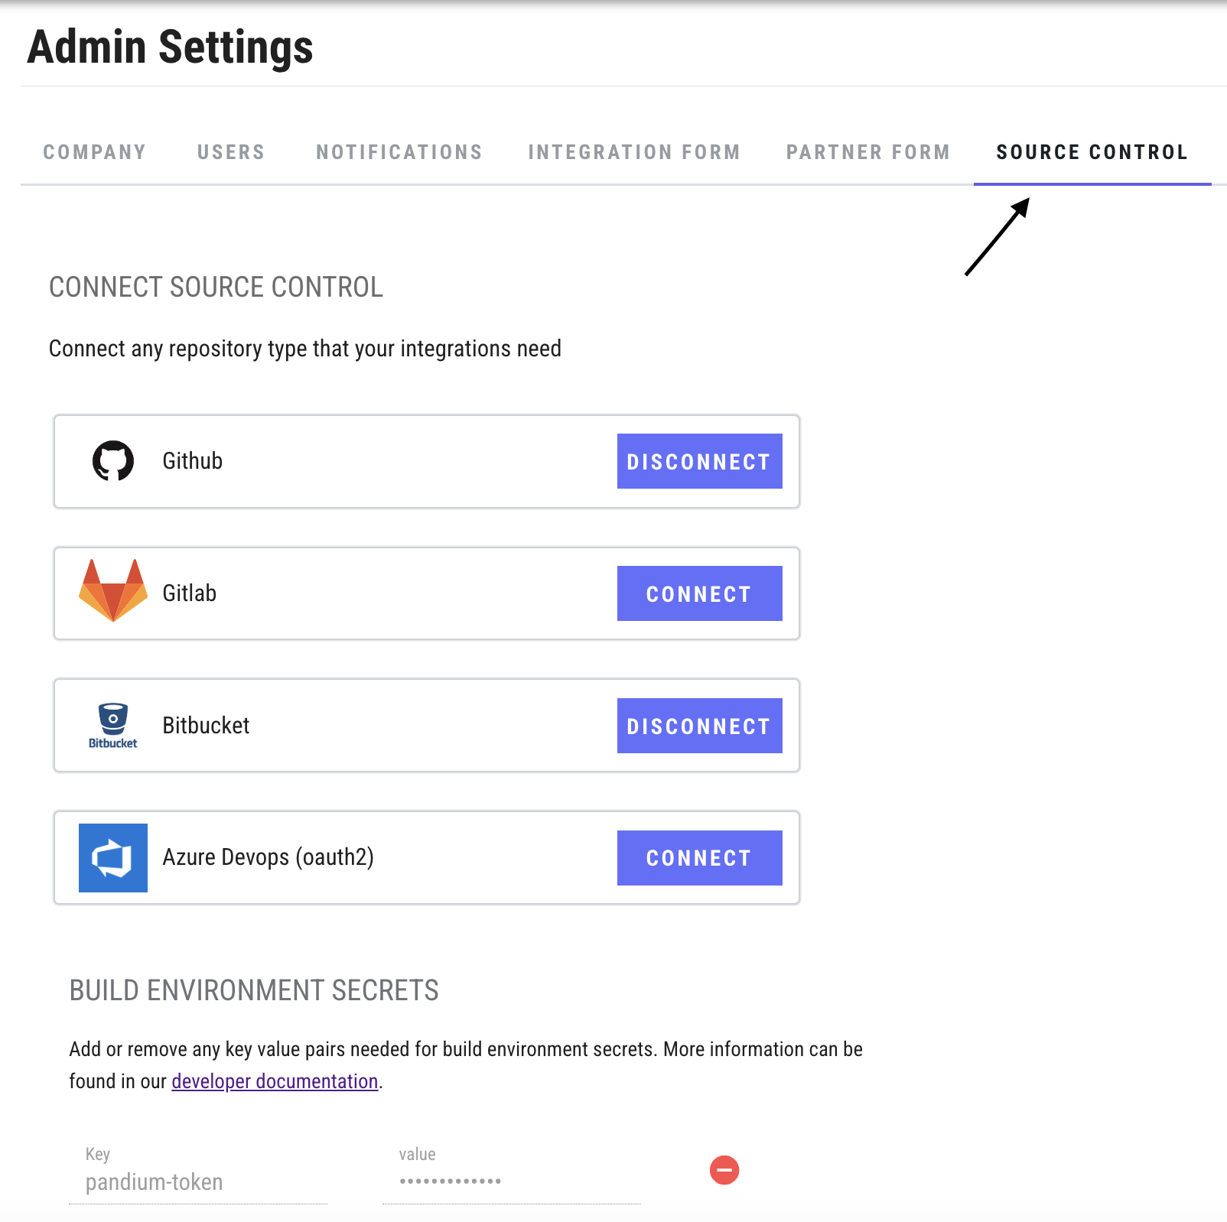
Task: Click the masked secret value field
Action: click(x=511, y=1182)
